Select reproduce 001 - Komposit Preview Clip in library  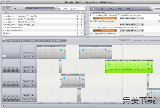[43, 16]
